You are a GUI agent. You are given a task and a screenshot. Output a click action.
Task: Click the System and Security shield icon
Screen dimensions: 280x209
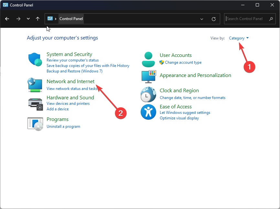pyautogui.click(x=35, y=60)
